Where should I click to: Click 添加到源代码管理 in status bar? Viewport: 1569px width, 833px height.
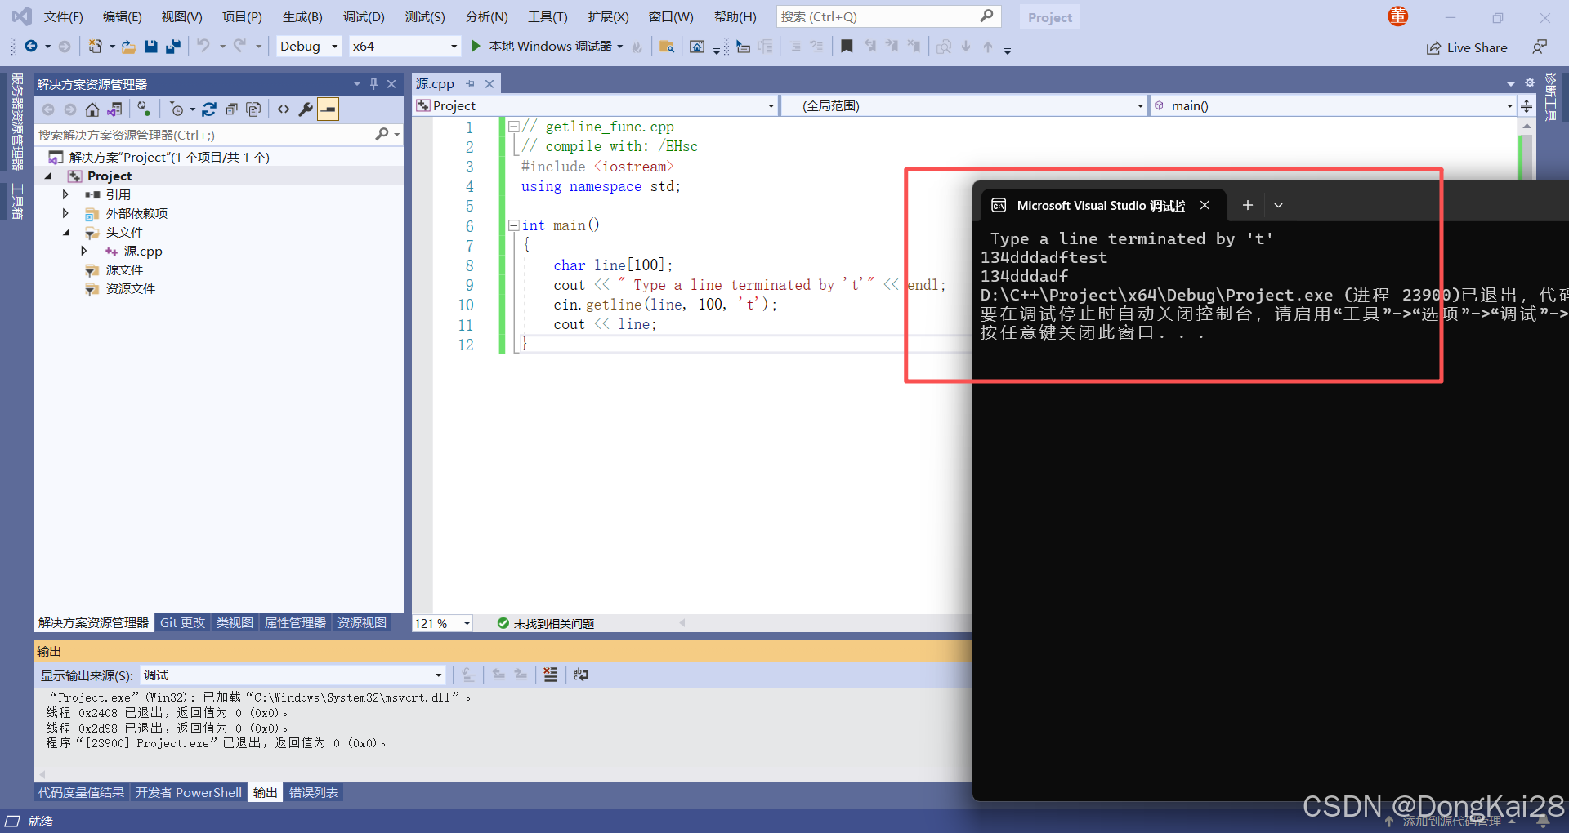click(1452, 821)
